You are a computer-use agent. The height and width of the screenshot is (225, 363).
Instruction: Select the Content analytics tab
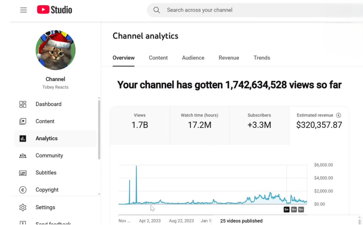click(158, 58)
